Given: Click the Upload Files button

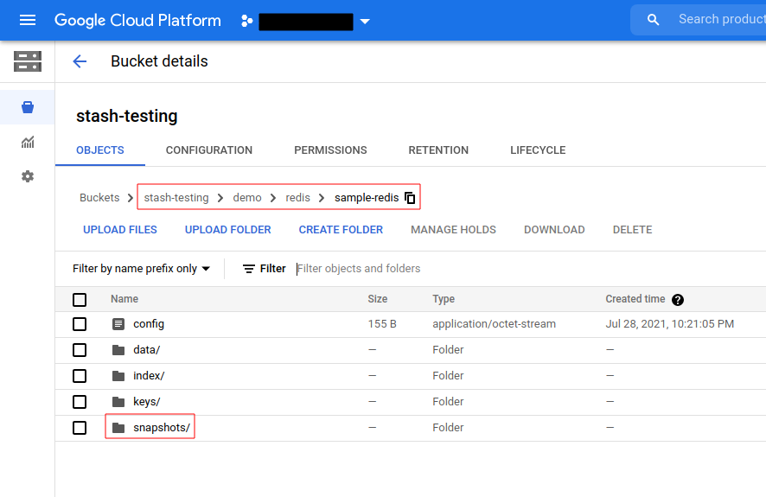Looking at the screenshot, I should pos(120,230).
